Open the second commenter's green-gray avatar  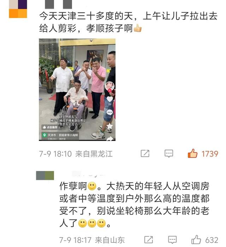[x=45, y=176]
